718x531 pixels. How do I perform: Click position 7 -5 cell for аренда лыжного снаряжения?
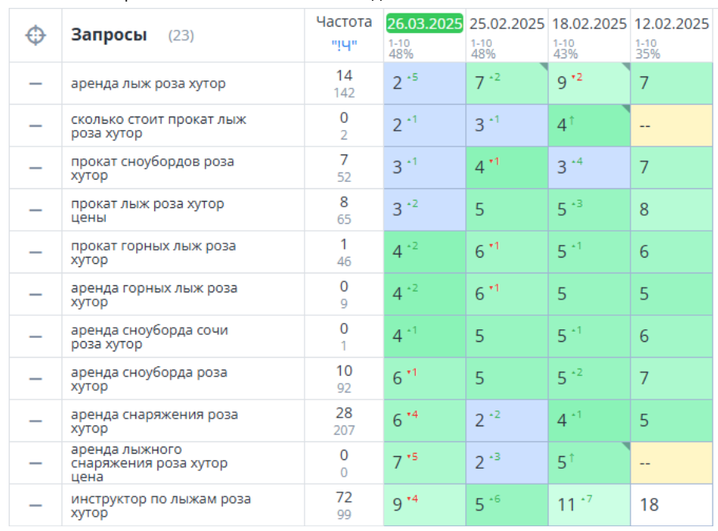(424, 462)
